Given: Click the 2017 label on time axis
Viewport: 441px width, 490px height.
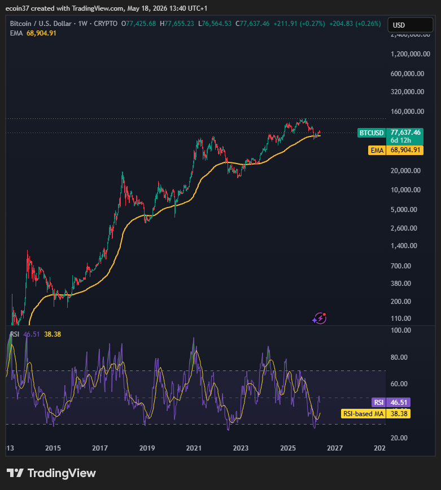Looking at the screenshot, I should pos(100,448).
